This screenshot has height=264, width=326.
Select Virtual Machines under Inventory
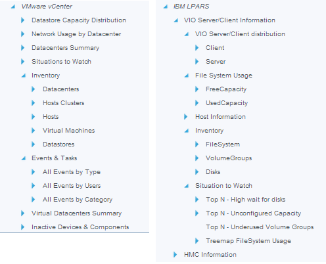click(69, 131)
